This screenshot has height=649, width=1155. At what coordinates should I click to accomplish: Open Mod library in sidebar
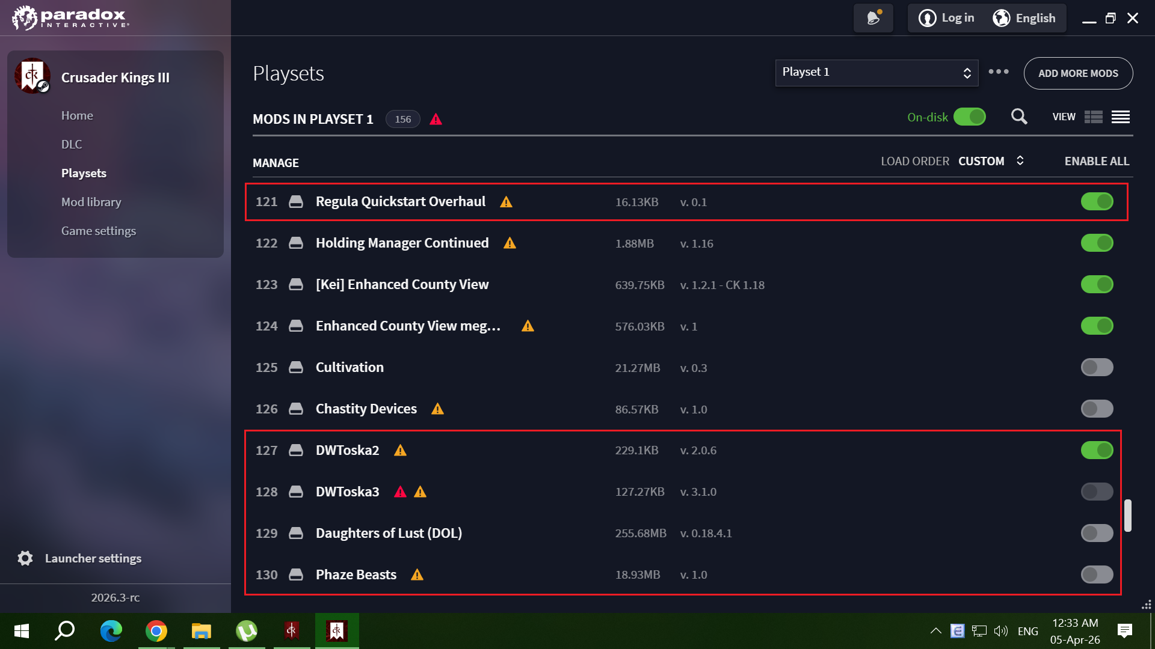point(91,202)
